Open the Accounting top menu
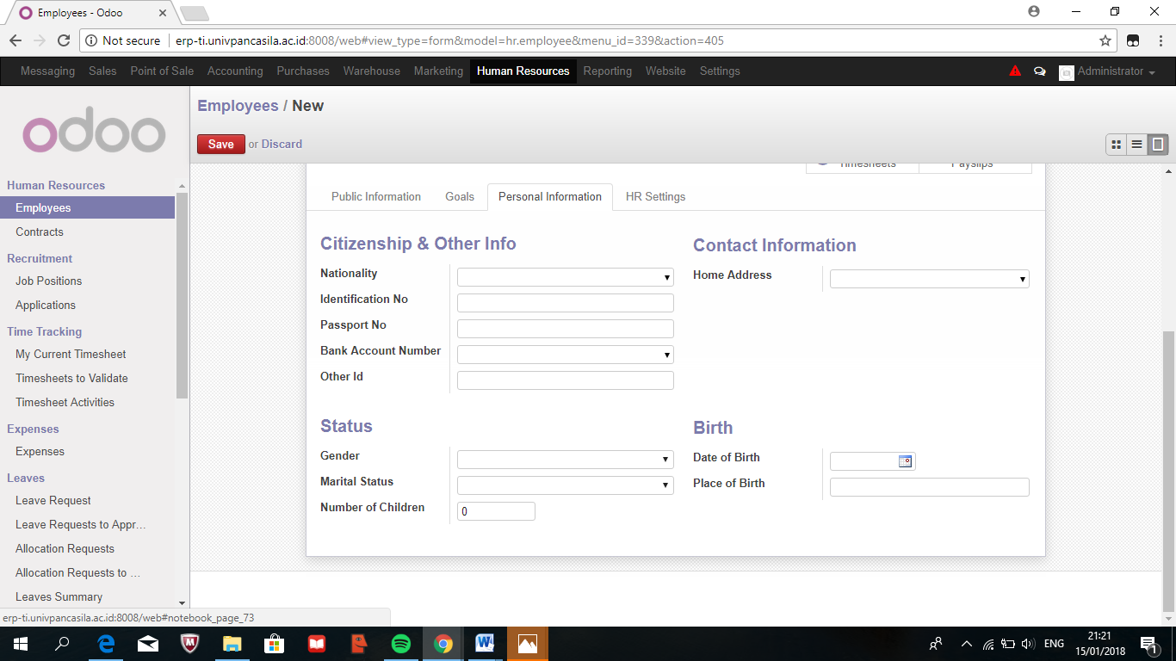Screen dimensions: 1176x661 point(235,71)
